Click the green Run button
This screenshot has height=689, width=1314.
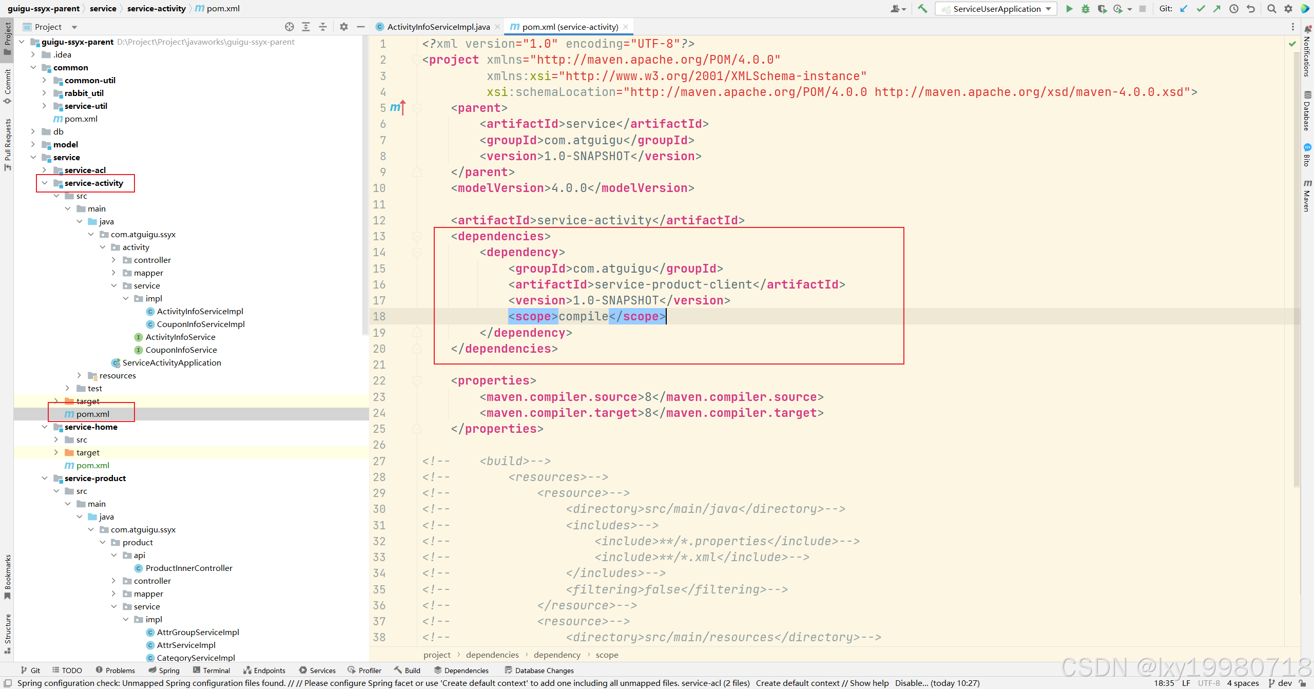click(x=1069, y=9)
